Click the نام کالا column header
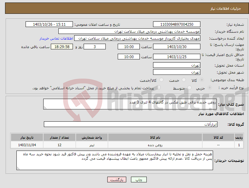This screenshot has height=188, width=249. coord(155,137)
